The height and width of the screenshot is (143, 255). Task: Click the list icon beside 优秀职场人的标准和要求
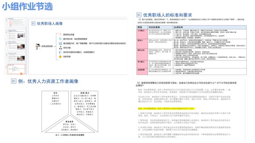tap(139, 15)
